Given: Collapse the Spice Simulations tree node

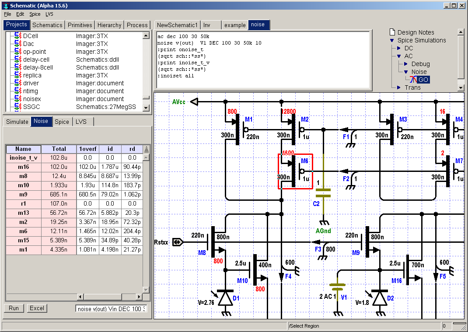Looking at the screenshot, I should click(392, 40).
